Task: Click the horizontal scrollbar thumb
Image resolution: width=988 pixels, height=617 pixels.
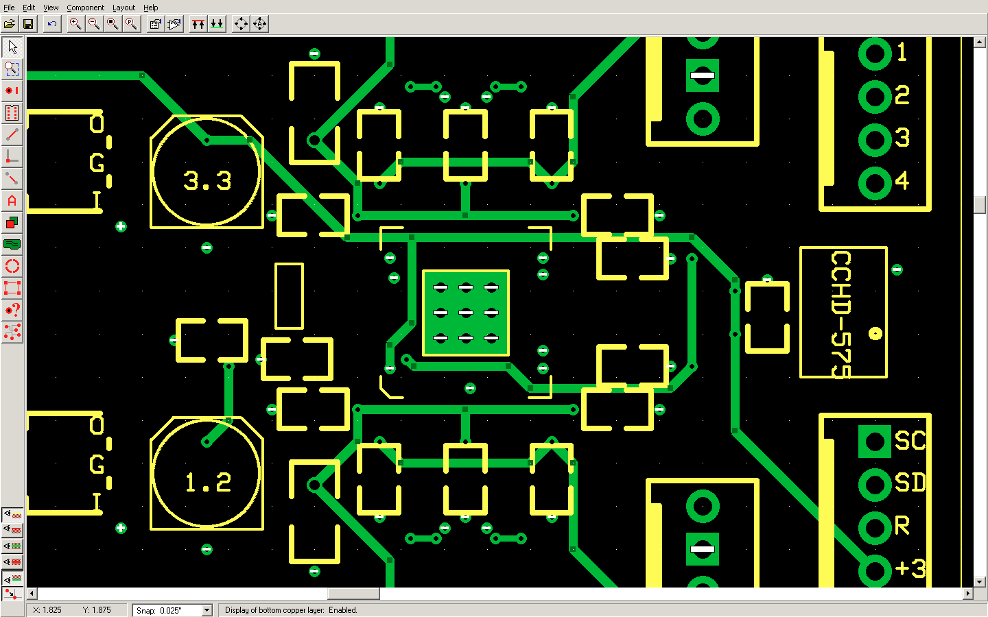Action: point(353,594)
